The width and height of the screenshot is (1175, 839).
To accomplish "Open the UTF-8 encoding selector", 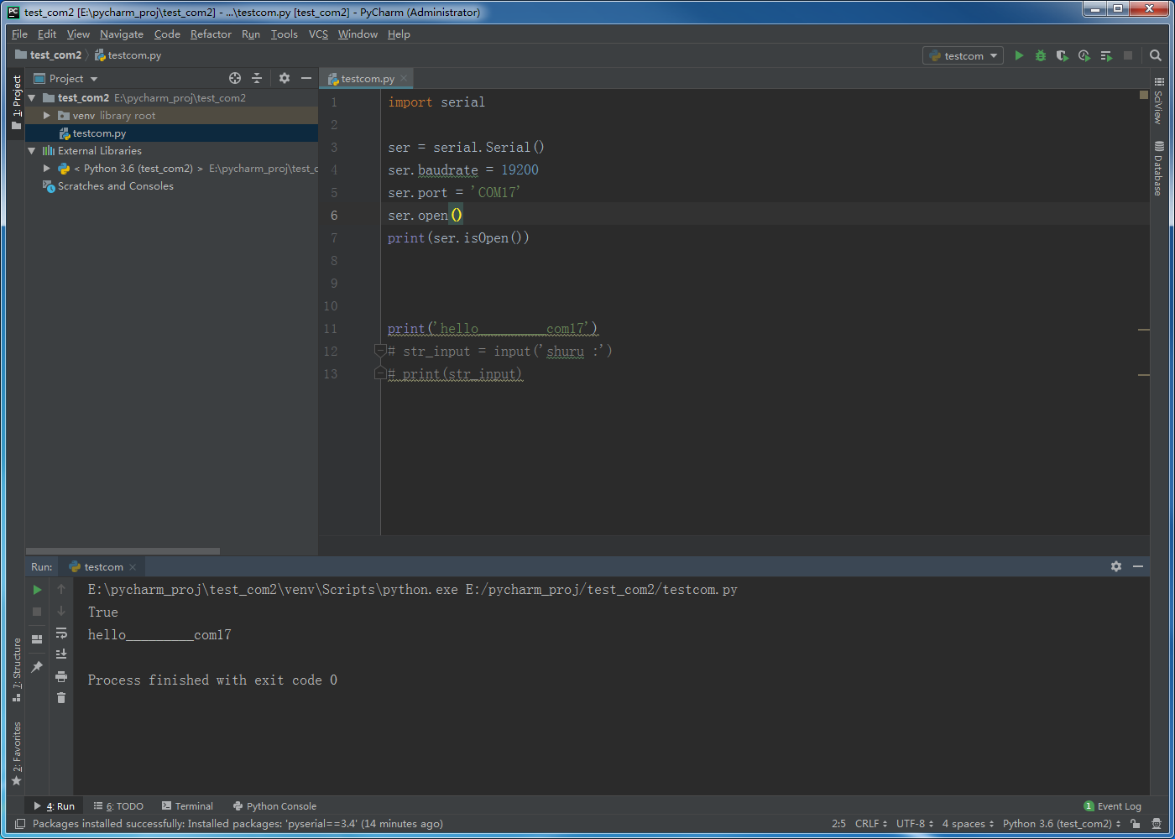I will pyautogui.click(x=915, y=824).
